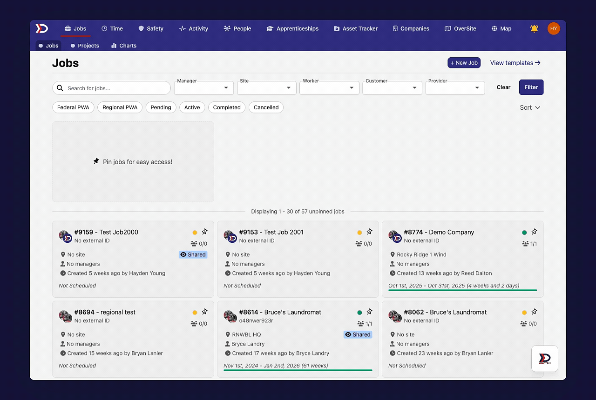Select the Jobs top navigation item
Screen dimensions: 596x400
pyautogui.click(x=75, y=28)
